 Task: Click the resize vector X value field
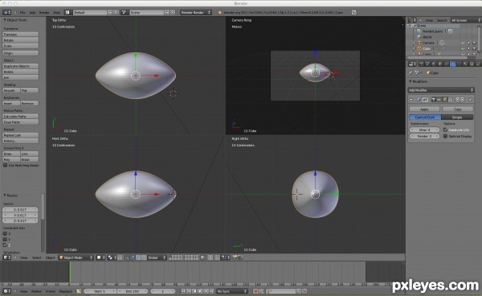point(20,210)
